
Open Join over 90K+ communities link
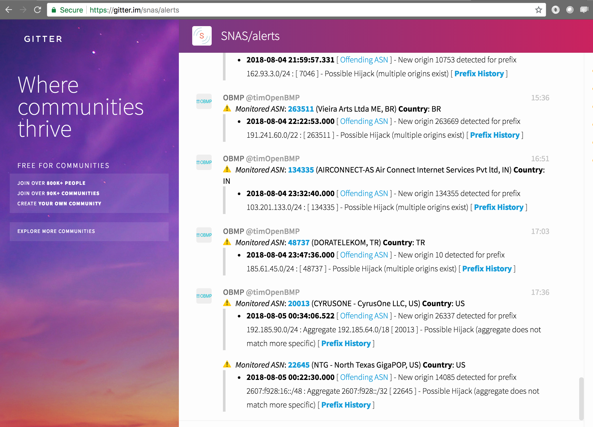(x=59, y=193)
